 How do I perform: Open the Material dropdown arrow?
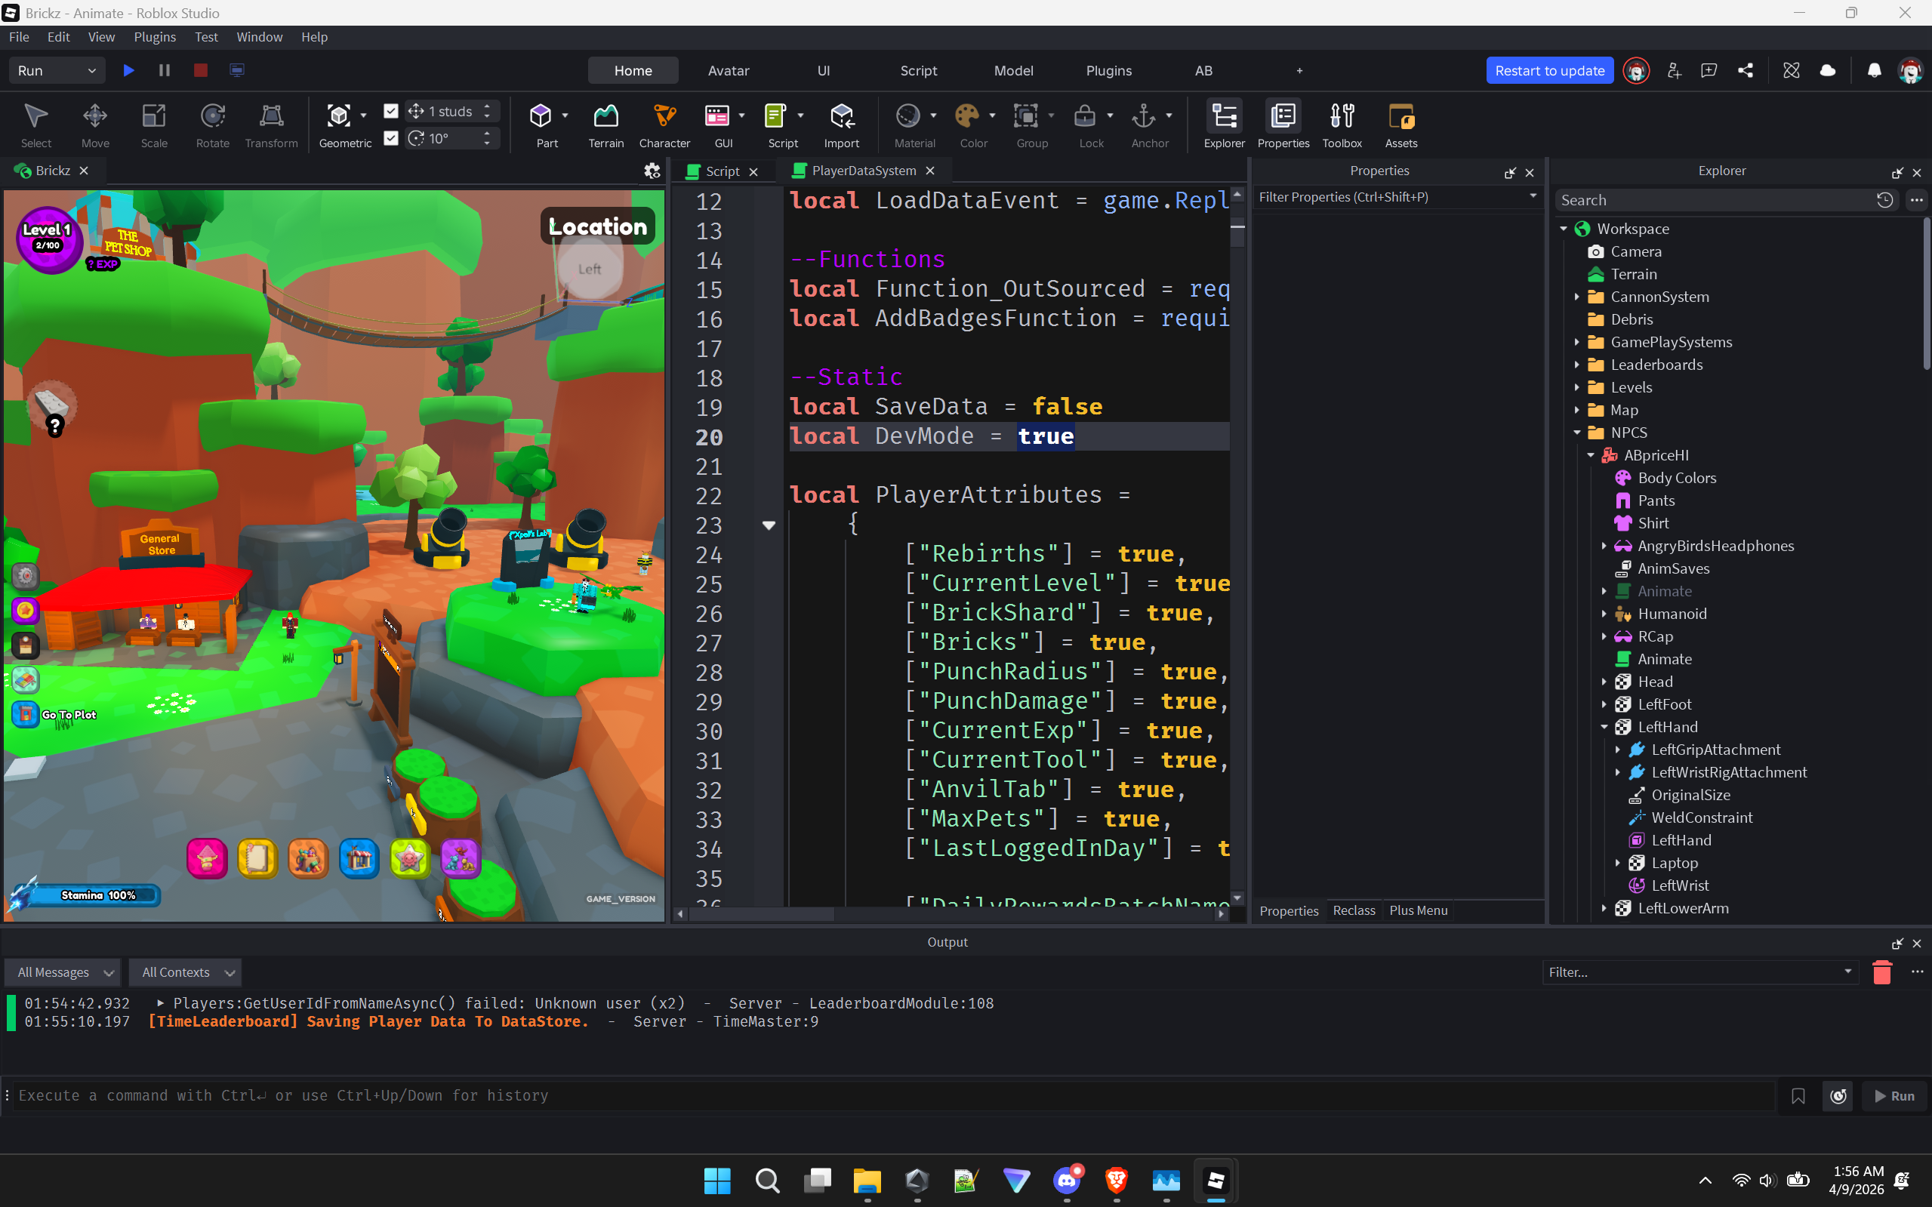(933, 115)
